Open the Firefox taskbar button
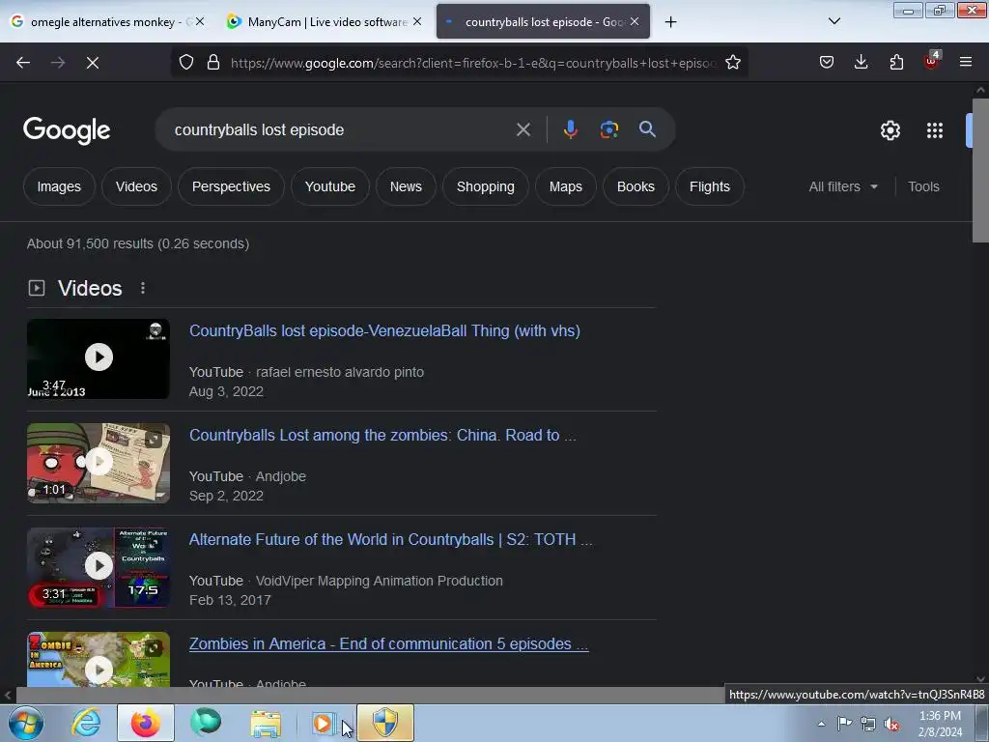989x742 pixels. [x=146, y=723]
